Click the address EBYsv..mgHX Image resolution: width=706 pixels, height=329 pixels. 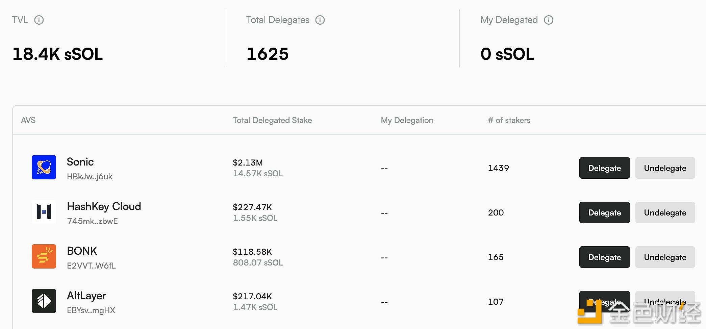[91, 310]
